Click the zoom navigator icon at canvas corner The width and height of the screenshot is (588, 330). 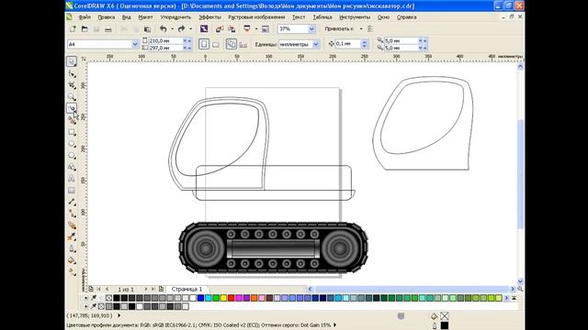(x=520, y=290)
